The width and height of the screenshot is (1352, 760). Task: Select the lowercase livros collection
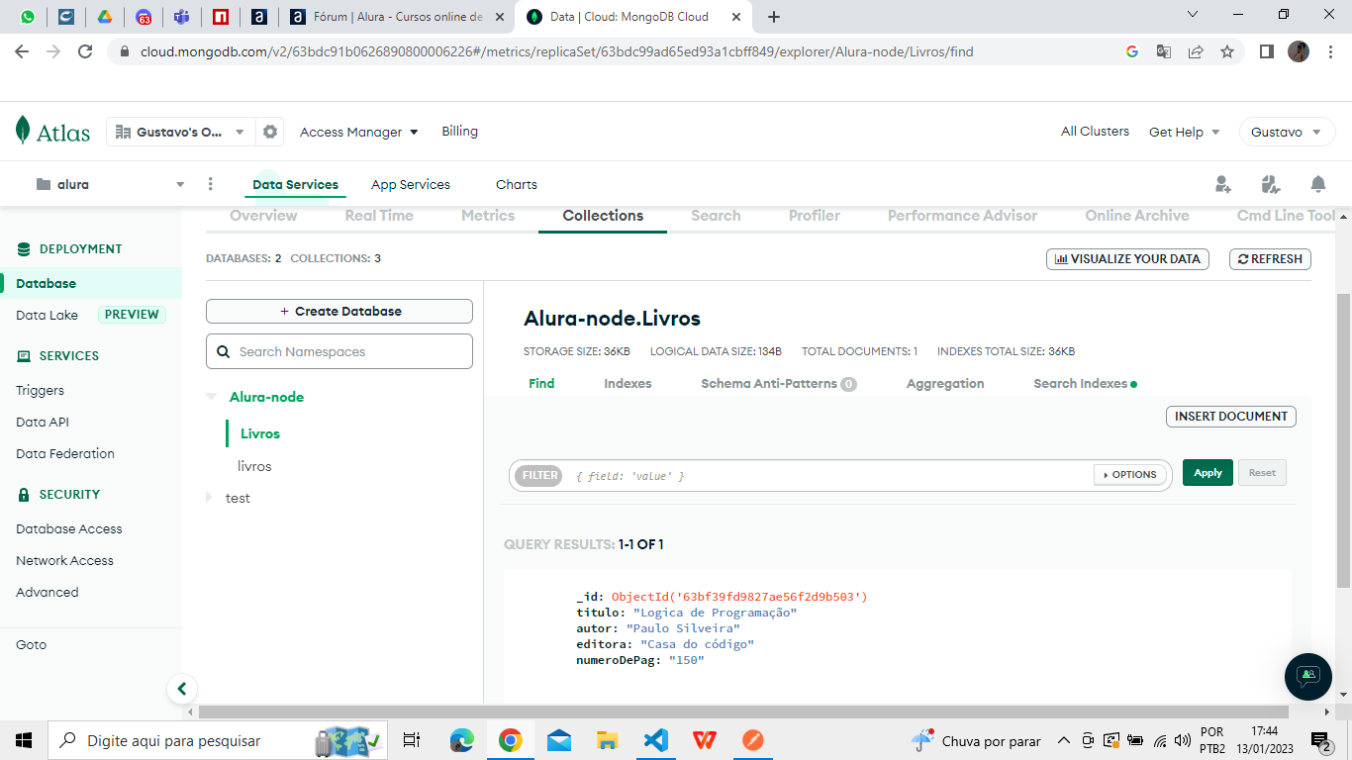(254, 466)
